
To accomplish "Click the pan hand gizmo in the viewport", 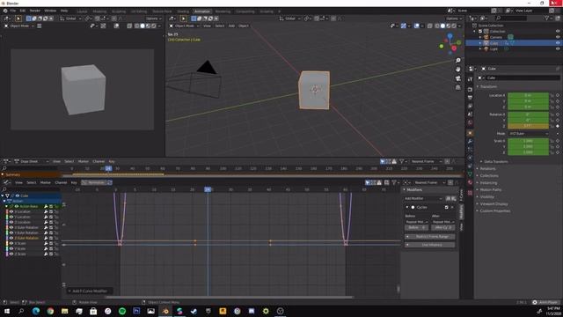I will click(457, 69).
